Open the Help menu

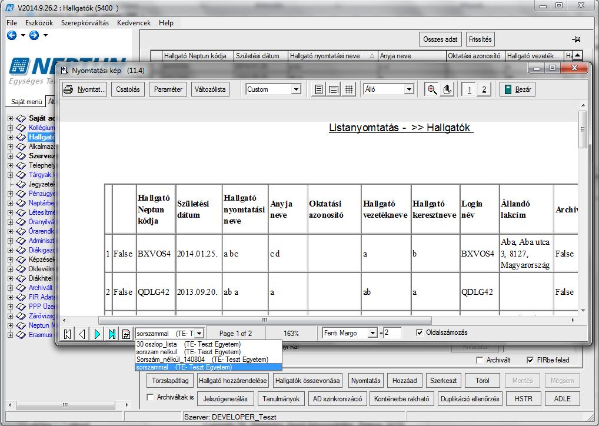point(166,23)
